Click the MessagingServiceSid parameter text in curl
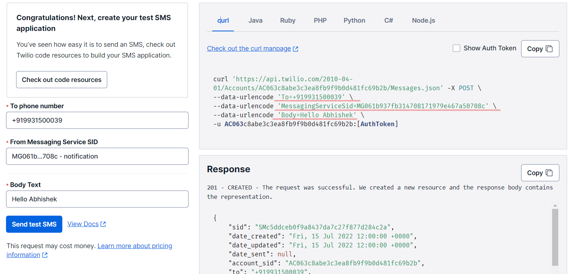573x274 pixels. [383, 106]
